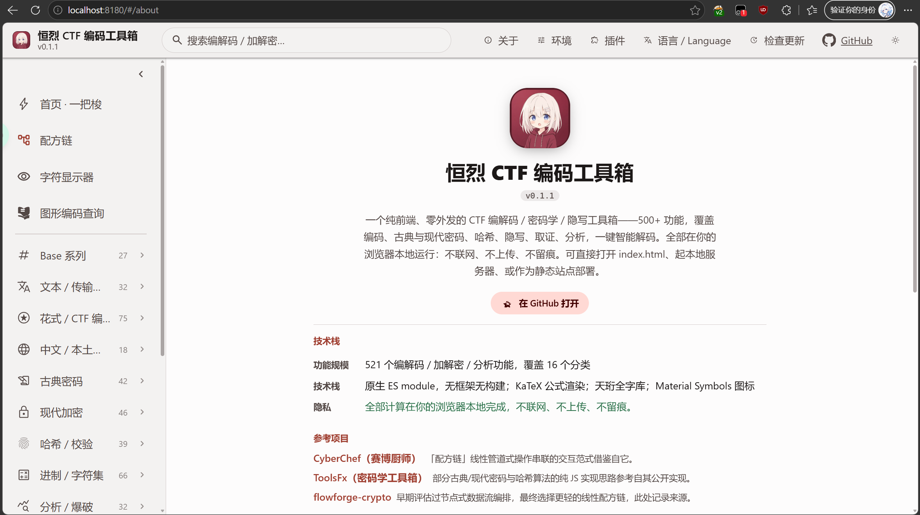Open the GitHub link in header

click(856, 41)
